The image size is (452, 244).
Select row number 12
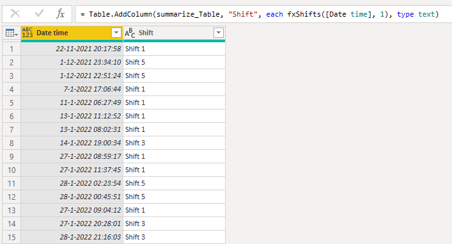click(12, 197)
